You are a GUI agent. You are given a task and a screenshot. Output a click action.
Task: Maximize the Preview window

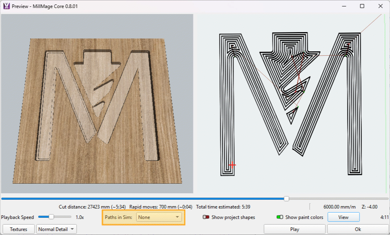362,6
